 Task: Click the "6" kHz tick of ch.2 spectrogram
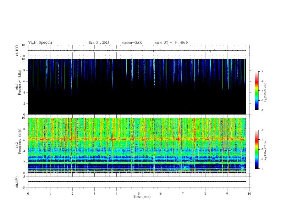pos(24,140)
